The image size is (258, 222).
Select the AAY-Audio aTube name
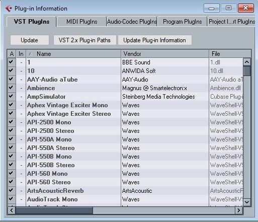52,80
